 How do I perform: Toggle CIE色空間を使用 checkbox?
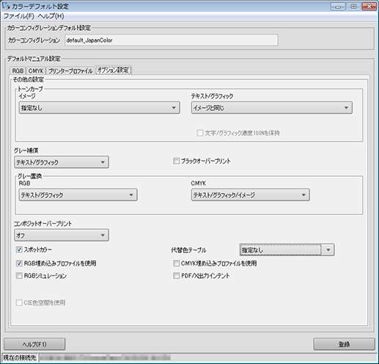pos(19,302)
